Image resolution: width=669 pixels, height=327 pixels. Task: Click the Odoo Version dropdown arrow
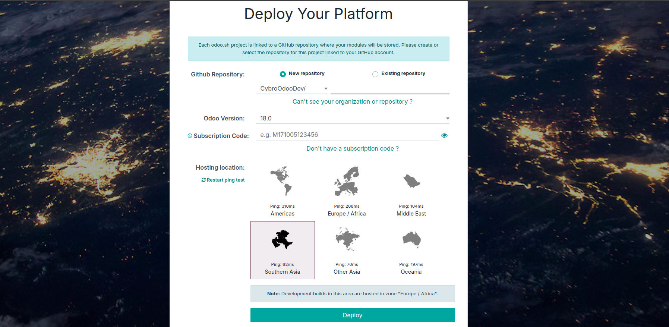click(x=448, y=119)
